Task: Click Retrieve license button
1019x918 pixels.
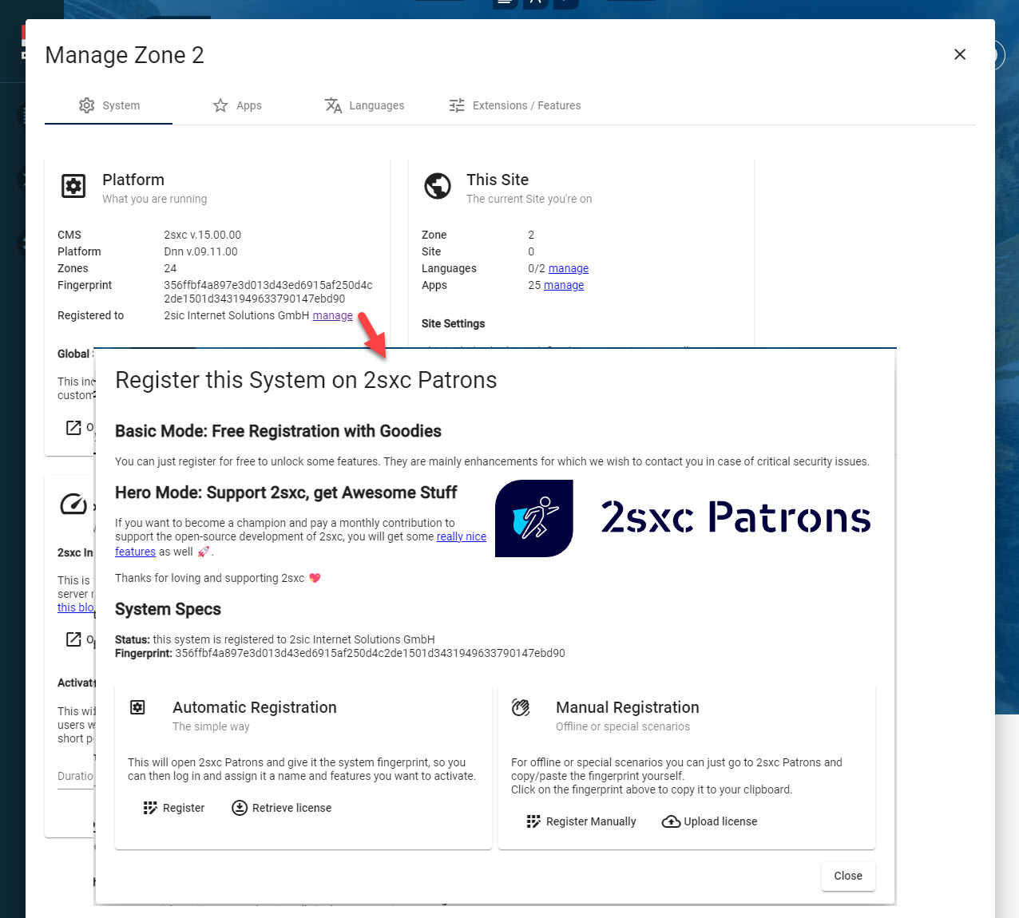Action: tap(281, 808)
